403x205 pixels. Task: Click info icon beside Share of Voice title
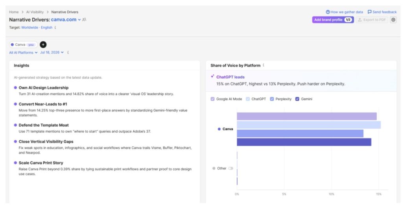pyautogui.click(x=264, y=65)
